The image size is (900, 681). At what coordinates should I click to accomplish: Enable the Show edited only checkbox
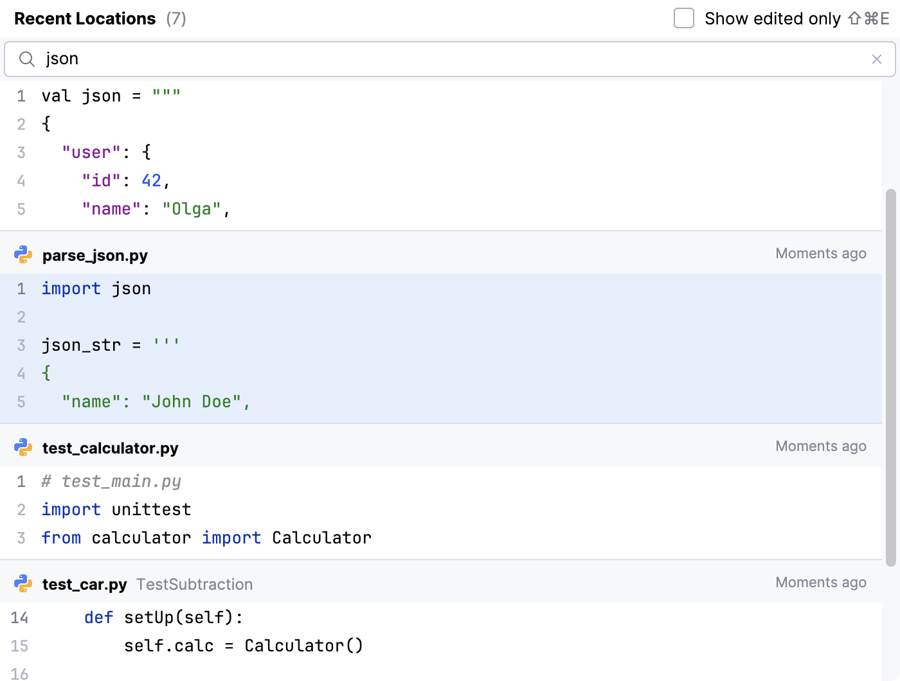tap(684, 19)
